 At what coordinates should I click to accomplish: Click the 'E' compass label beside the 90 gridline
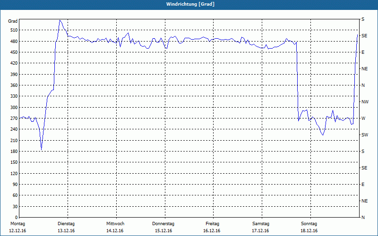pyautogui.click(x=363, y=185)
